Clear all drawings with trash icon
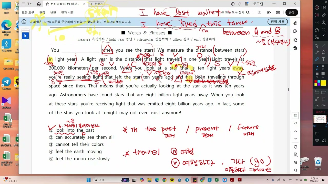The image size is (328, 184). click(x=324, y=99)
